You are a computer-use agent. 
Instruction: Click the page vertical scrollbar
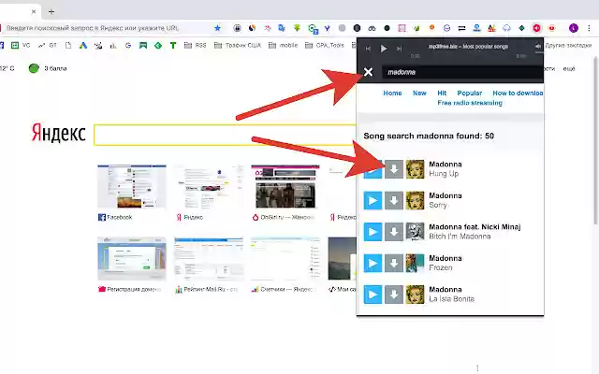click(x=595, y=141)
